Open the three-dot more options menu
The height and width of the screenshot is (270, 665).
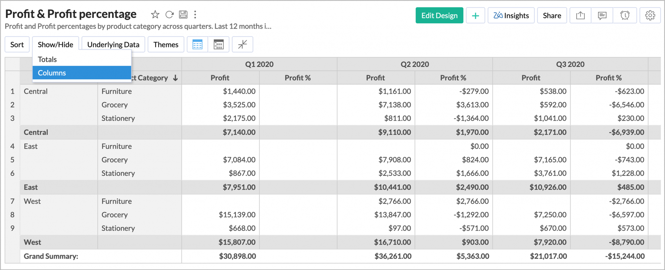tap(195, 15)
